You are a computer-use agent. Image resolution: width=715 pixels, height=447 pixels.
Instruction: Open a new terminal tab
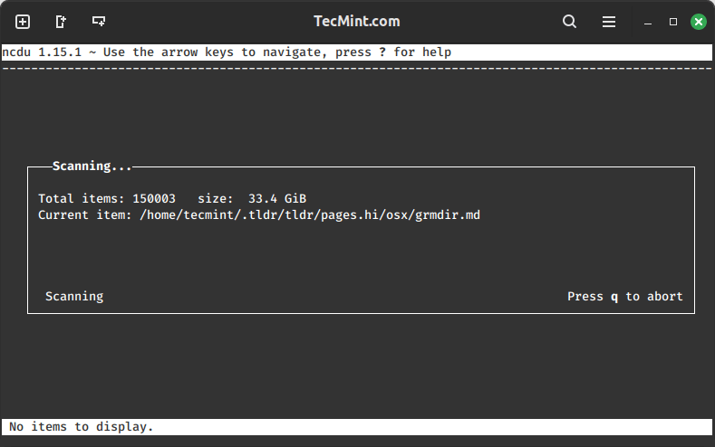[23, 22]
